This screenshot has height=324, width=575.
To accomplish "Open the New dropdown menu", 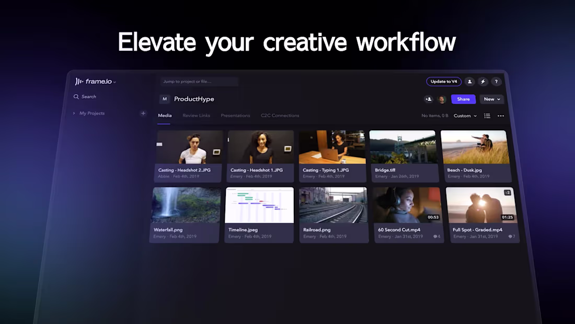I will coord(490,99).
